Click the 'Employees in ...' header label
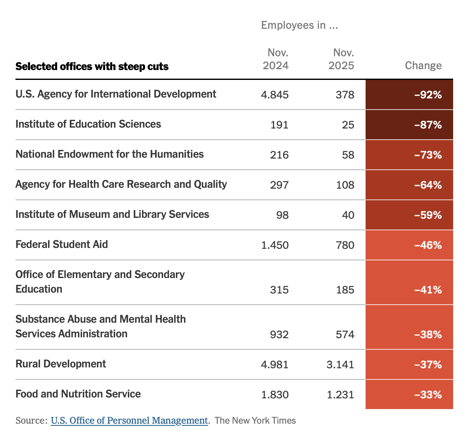The height and width of the screenshot is (434, 466). [300, 25]
